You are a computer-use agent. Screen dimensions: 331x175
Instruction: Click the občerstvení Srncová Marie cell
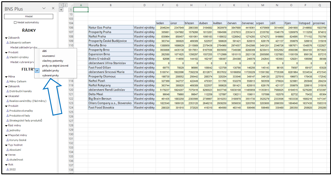111,72
